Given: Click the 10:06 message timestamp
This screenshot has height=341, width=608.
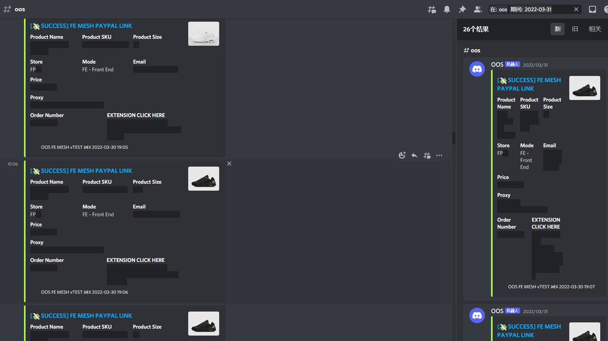Looking at the screenshot, I should pos(13,164).
